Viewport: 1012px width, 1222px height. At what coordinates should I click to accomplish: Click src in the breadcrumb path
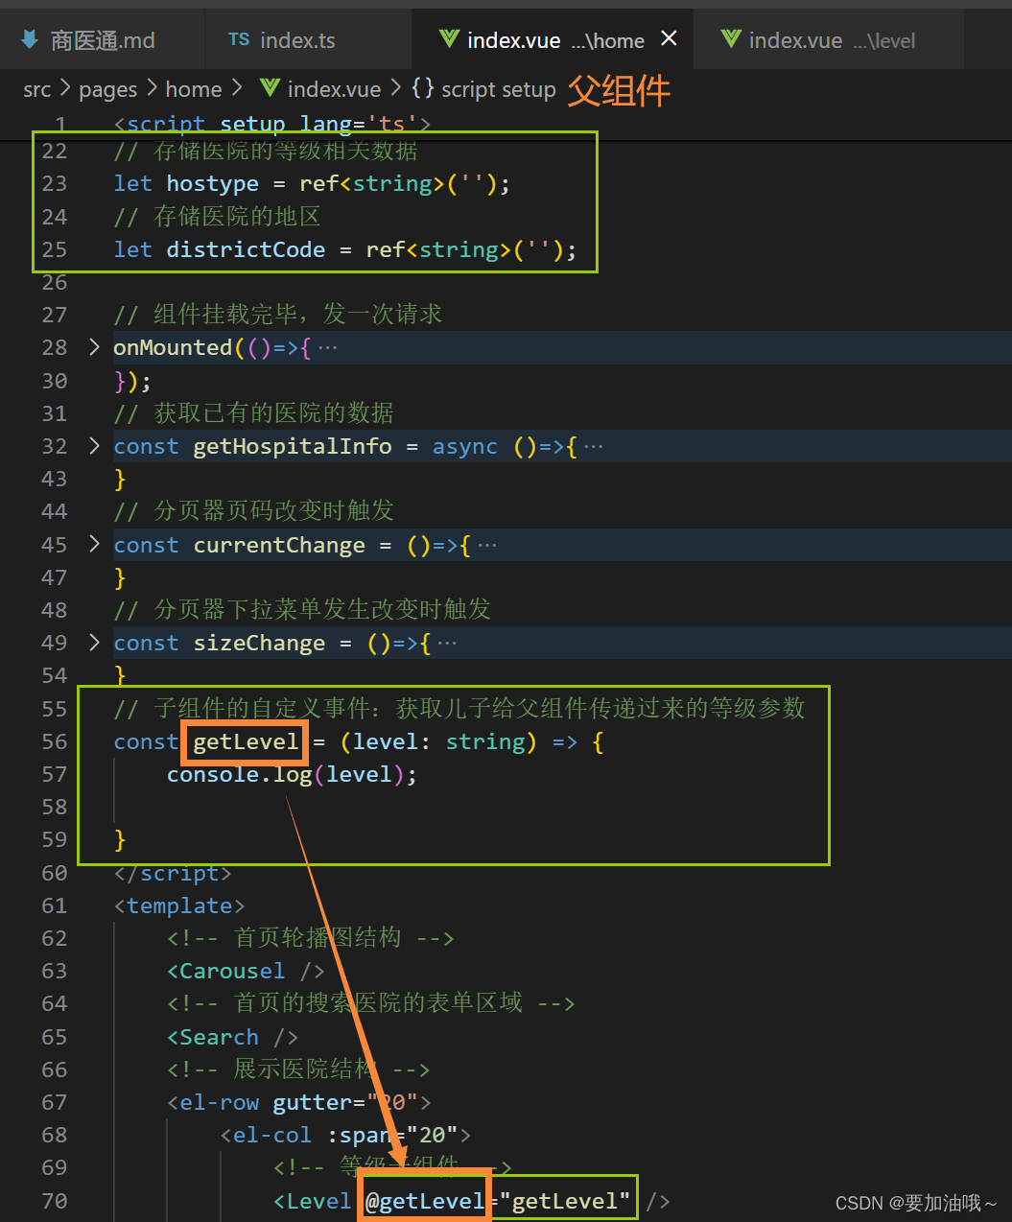click(36, 88)
